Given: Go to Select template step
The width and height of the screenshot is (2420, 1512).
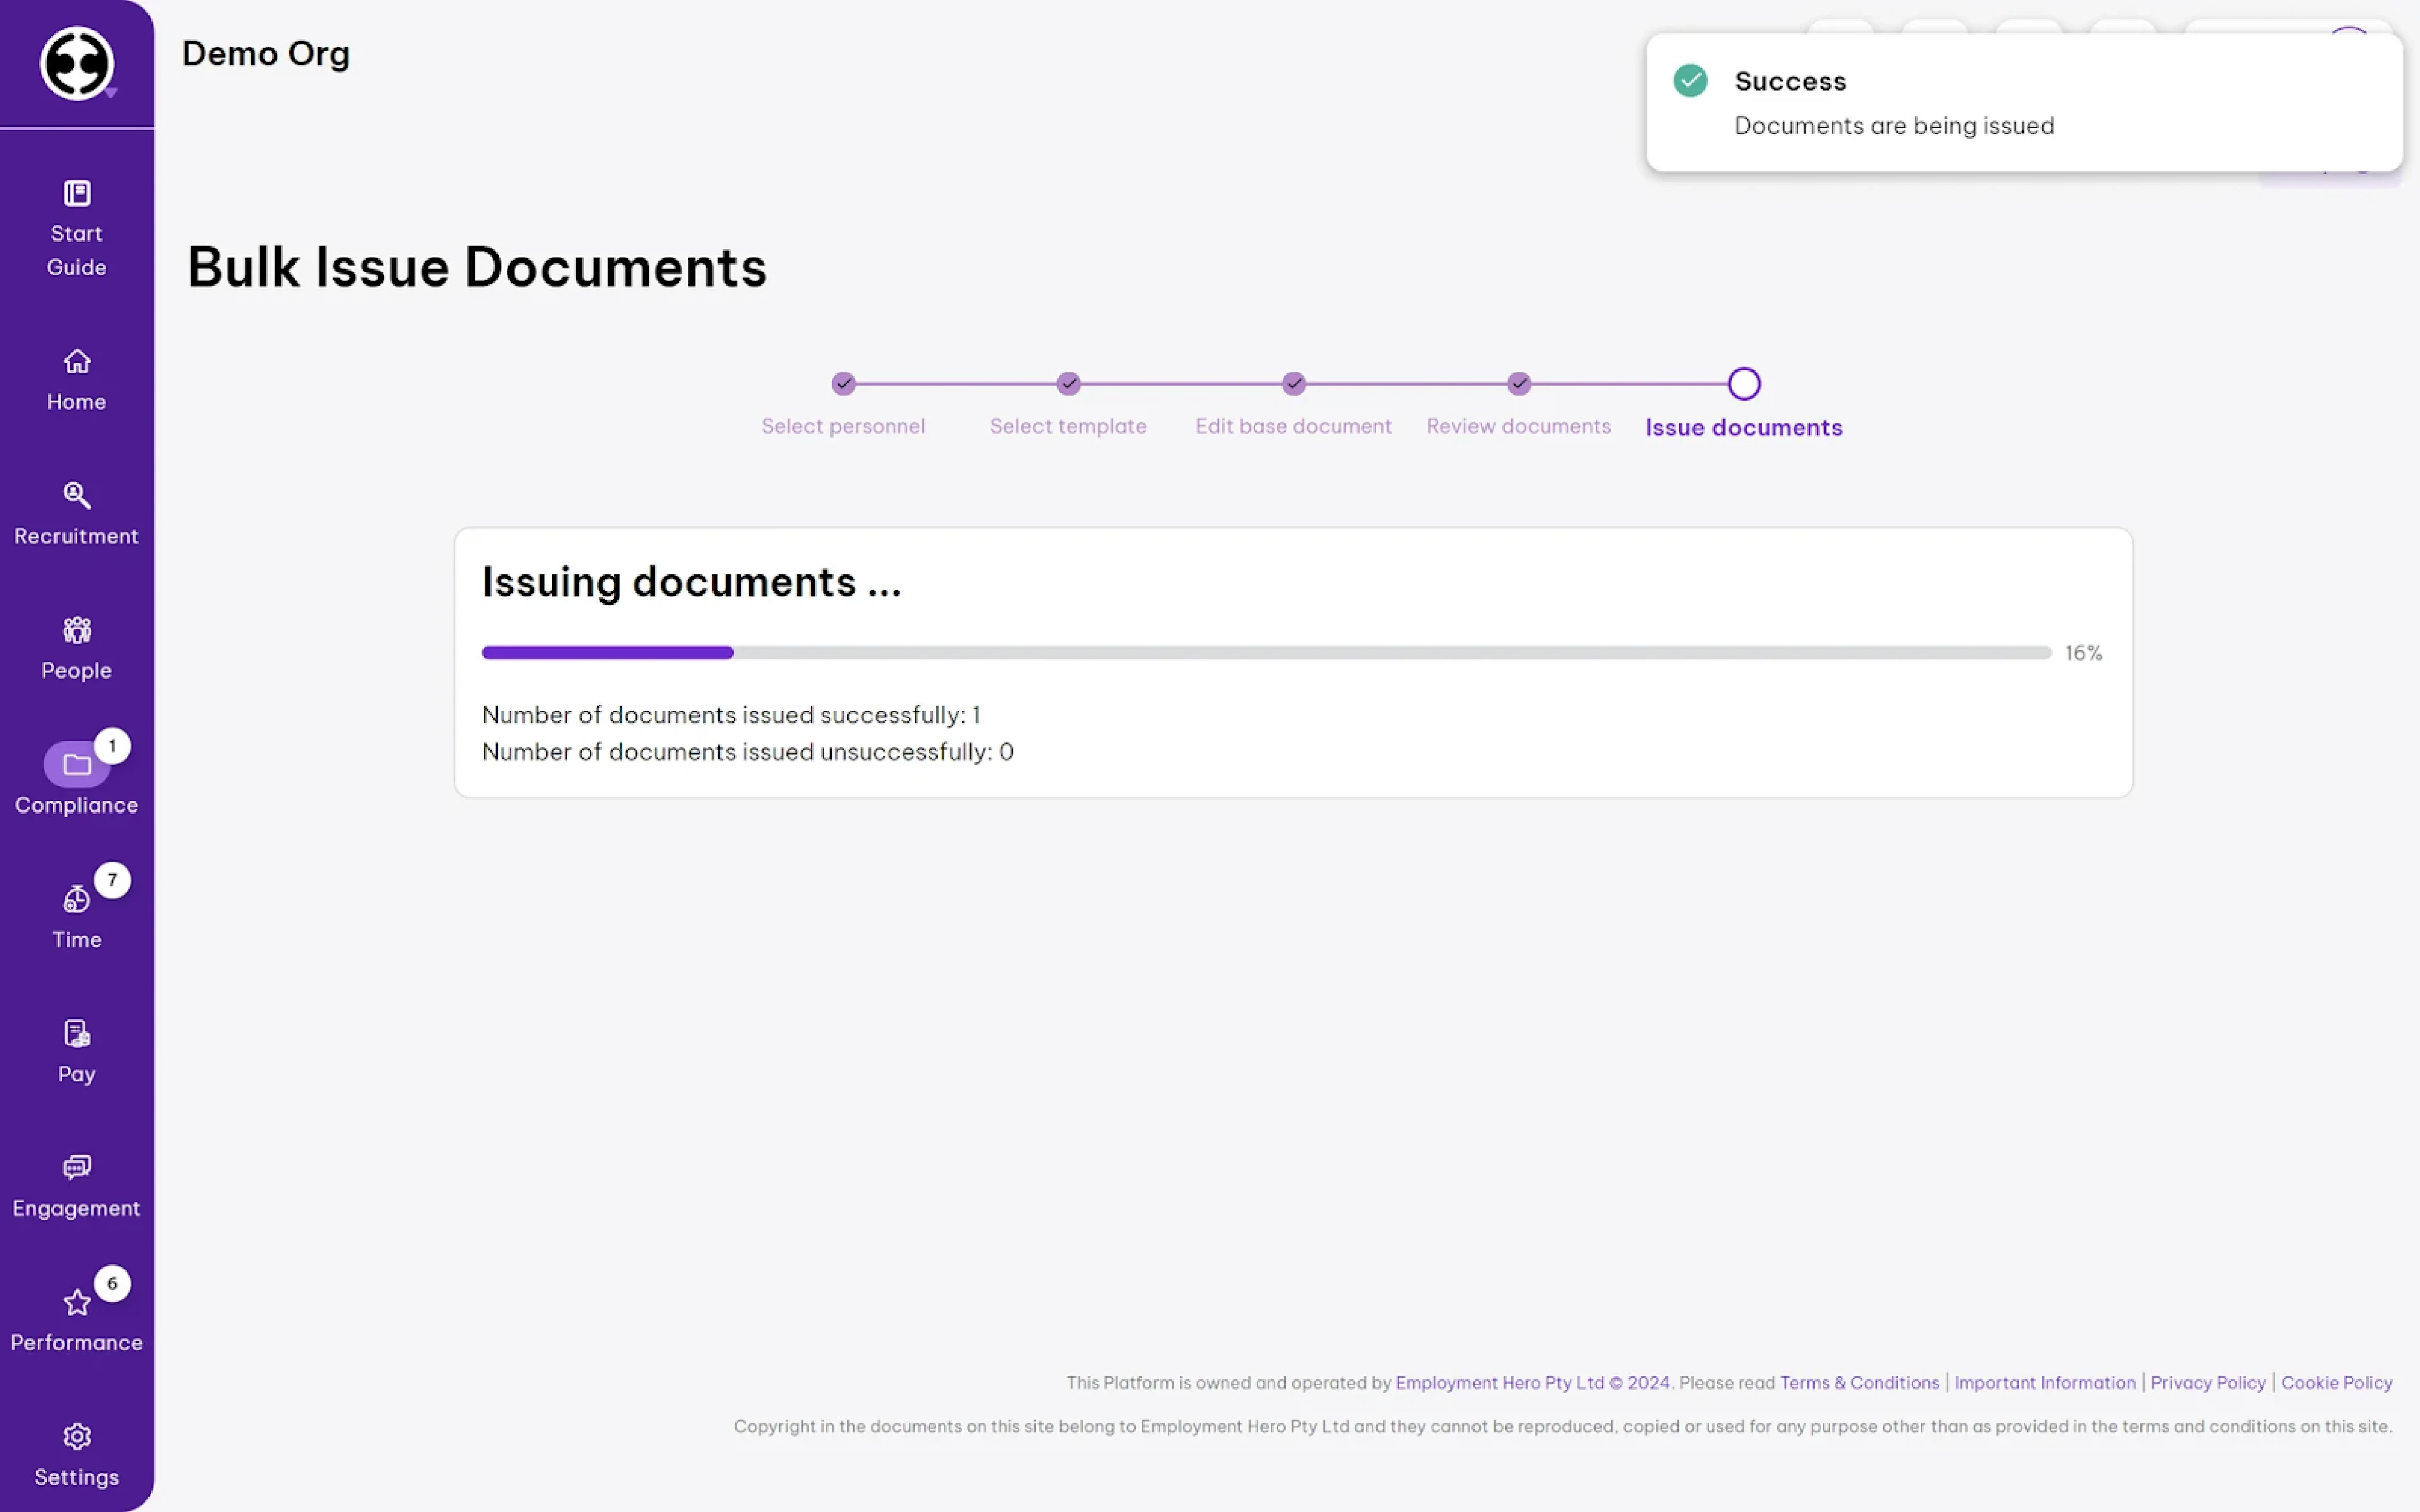Looking at the screenshot, I should click(x=1068, y=426).
